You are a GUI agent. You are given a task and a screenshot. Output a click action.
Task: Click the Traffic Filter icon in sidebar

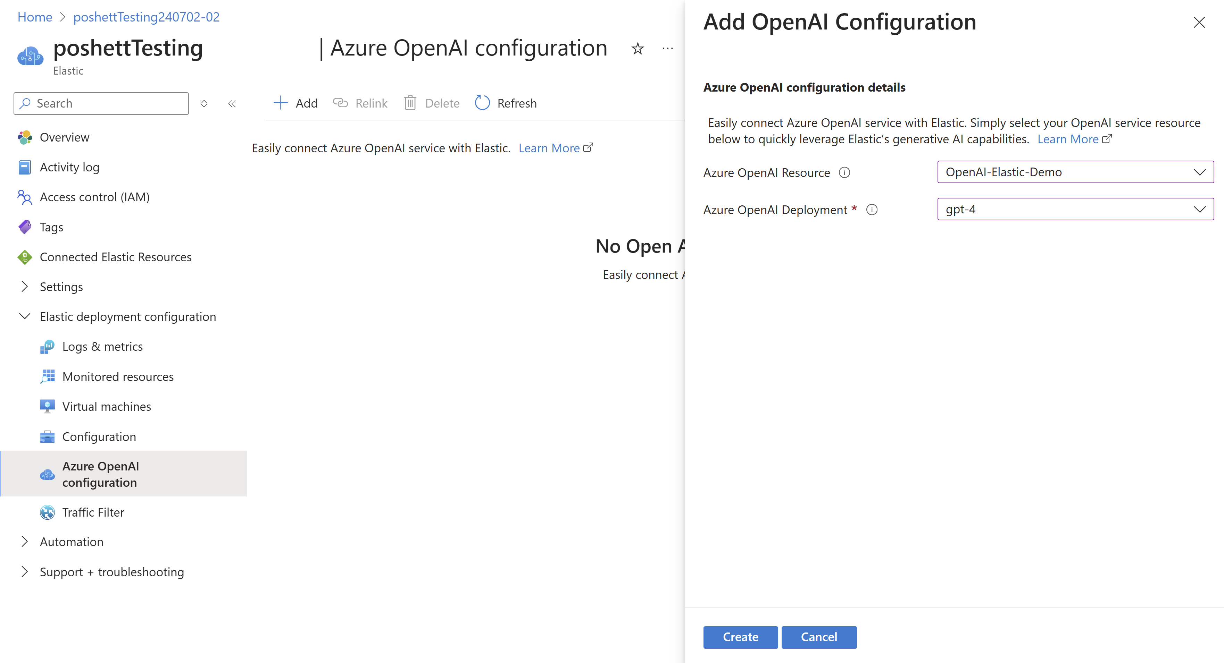[x=47, y=512]
